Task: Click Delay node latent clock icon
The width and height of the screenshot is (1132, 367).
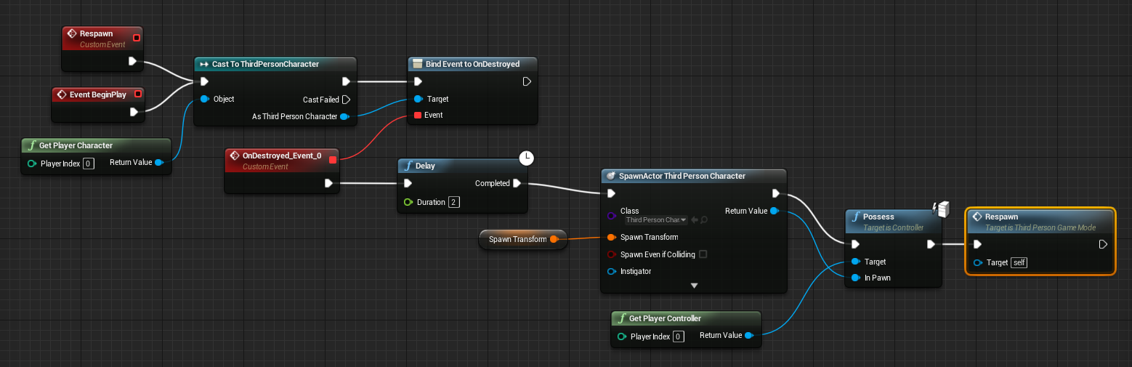Action: click(x=527, y=158)
